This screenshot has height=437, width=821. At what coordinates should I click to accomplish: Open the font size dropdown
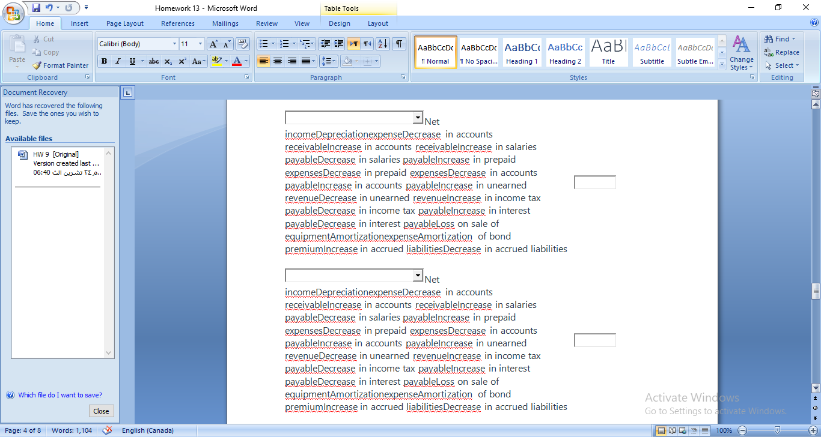(x=201, y=44)
